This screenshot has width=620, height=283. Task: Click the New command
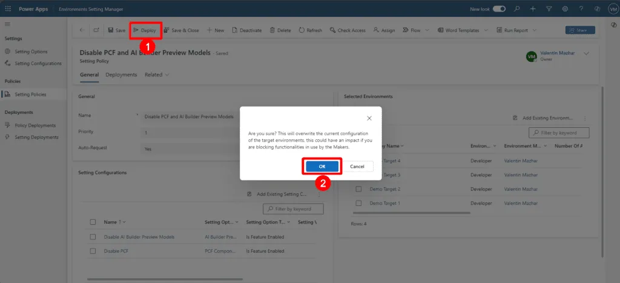[216, 30]
